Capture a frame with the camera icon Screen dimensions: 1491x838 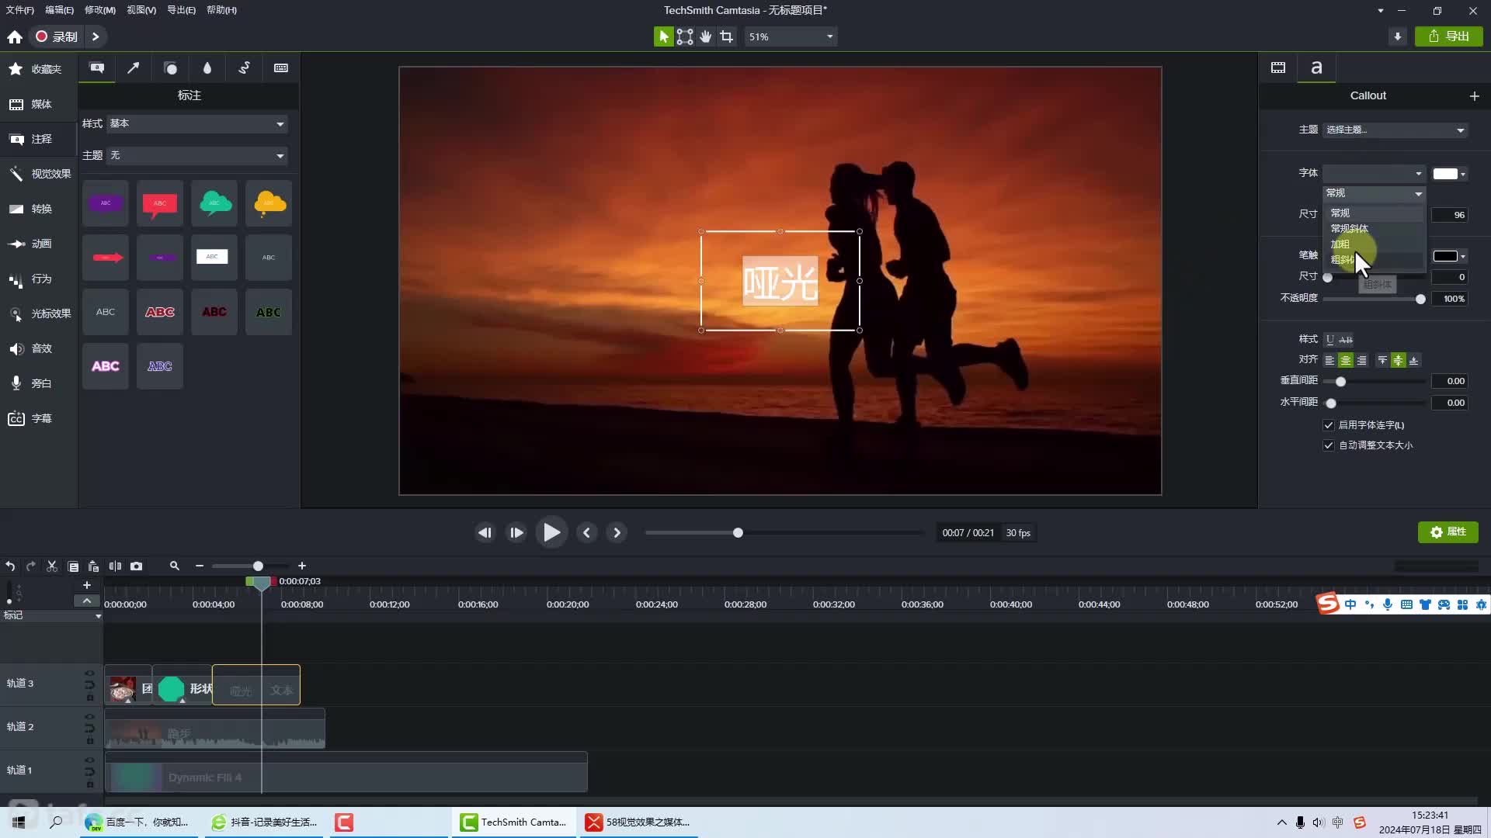click(x=137, y=566)
